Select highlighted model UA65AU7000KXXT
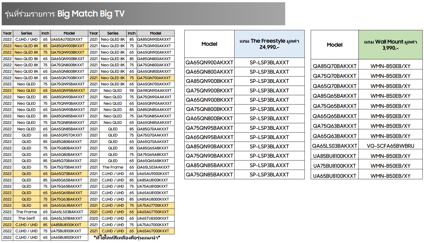The image size is (424, 243). click(x=155, y=231)
